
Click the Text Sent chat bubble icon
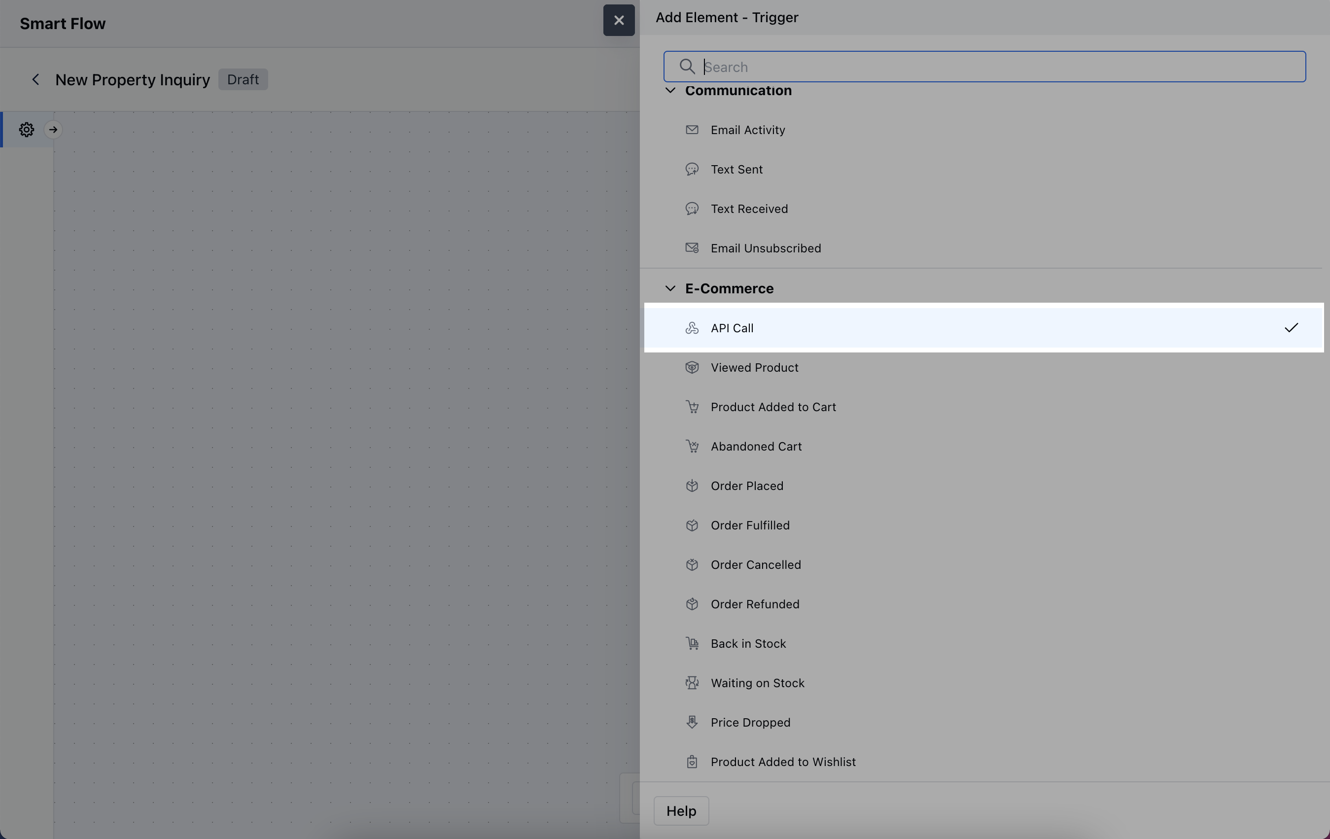pos(692,169)
